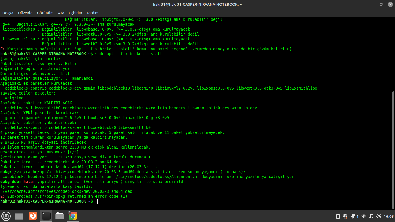Open the system reports tray icon
Screen dimensions: 395x222
pyautogui.click(x=338, y=216)
